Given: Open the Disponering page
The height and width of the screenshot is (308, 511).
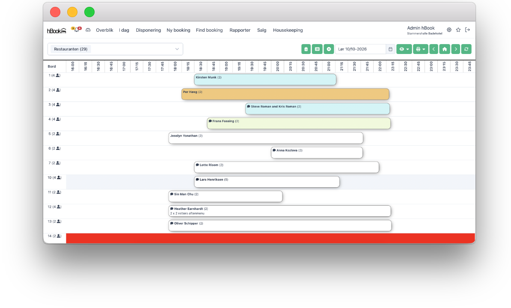Looking at the screenshot, I should point(148,30).
